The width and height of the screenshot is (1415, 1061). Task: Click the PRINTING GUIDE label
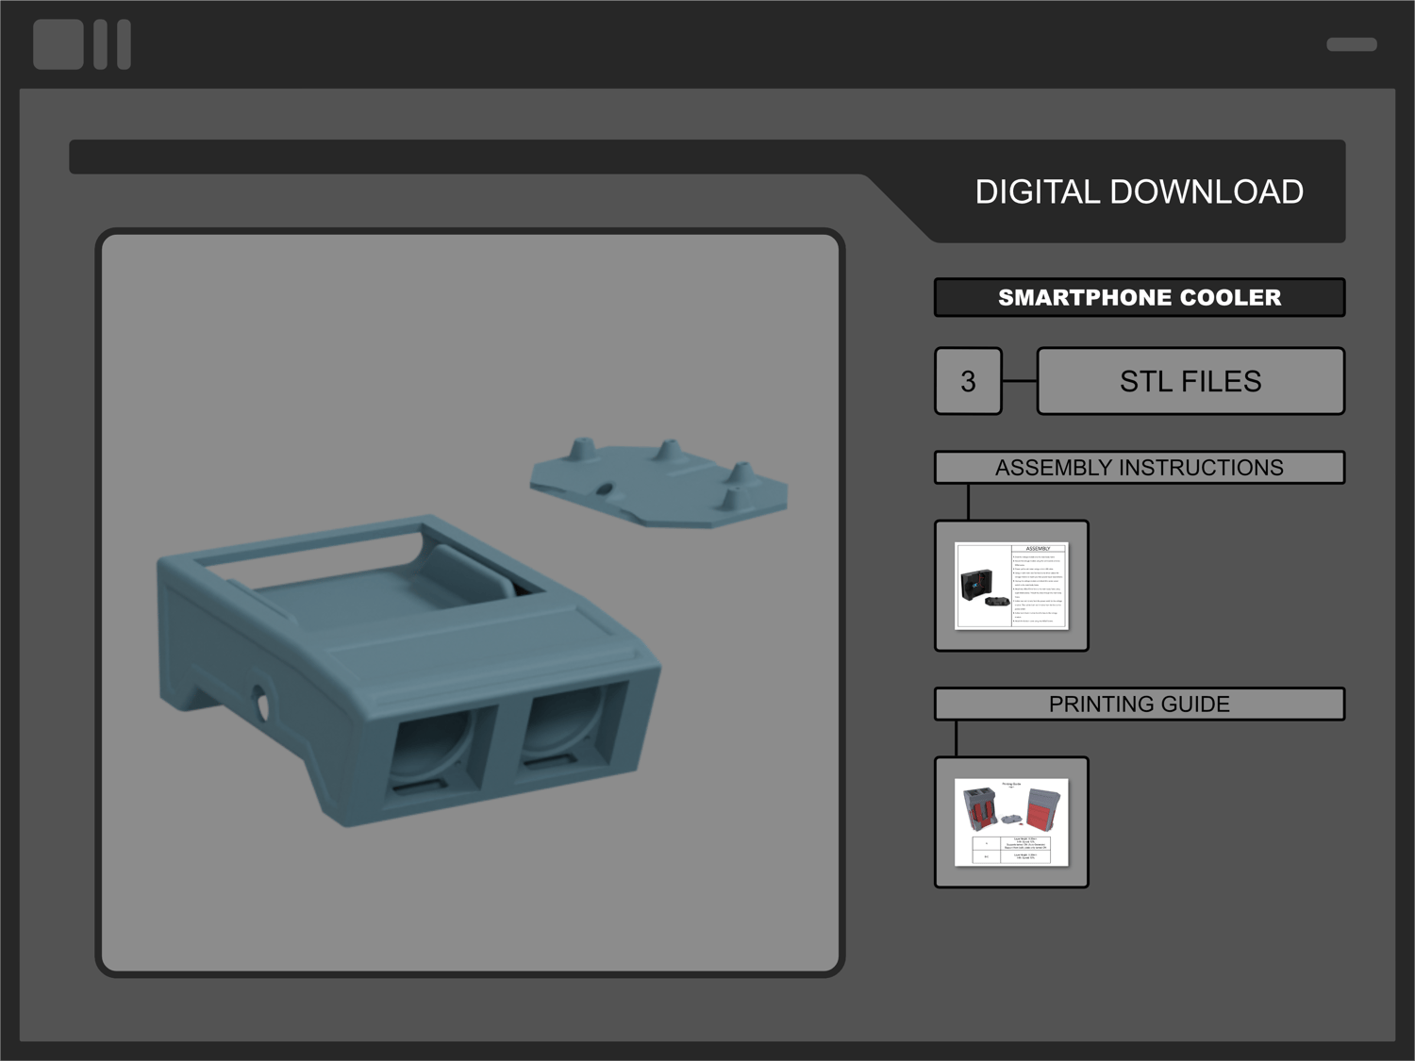(1140, 705)
